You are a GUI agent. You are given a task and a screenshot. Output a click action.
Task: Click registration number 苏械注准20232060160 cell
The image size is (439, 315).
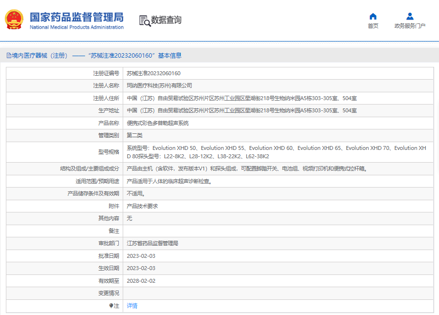154,73
